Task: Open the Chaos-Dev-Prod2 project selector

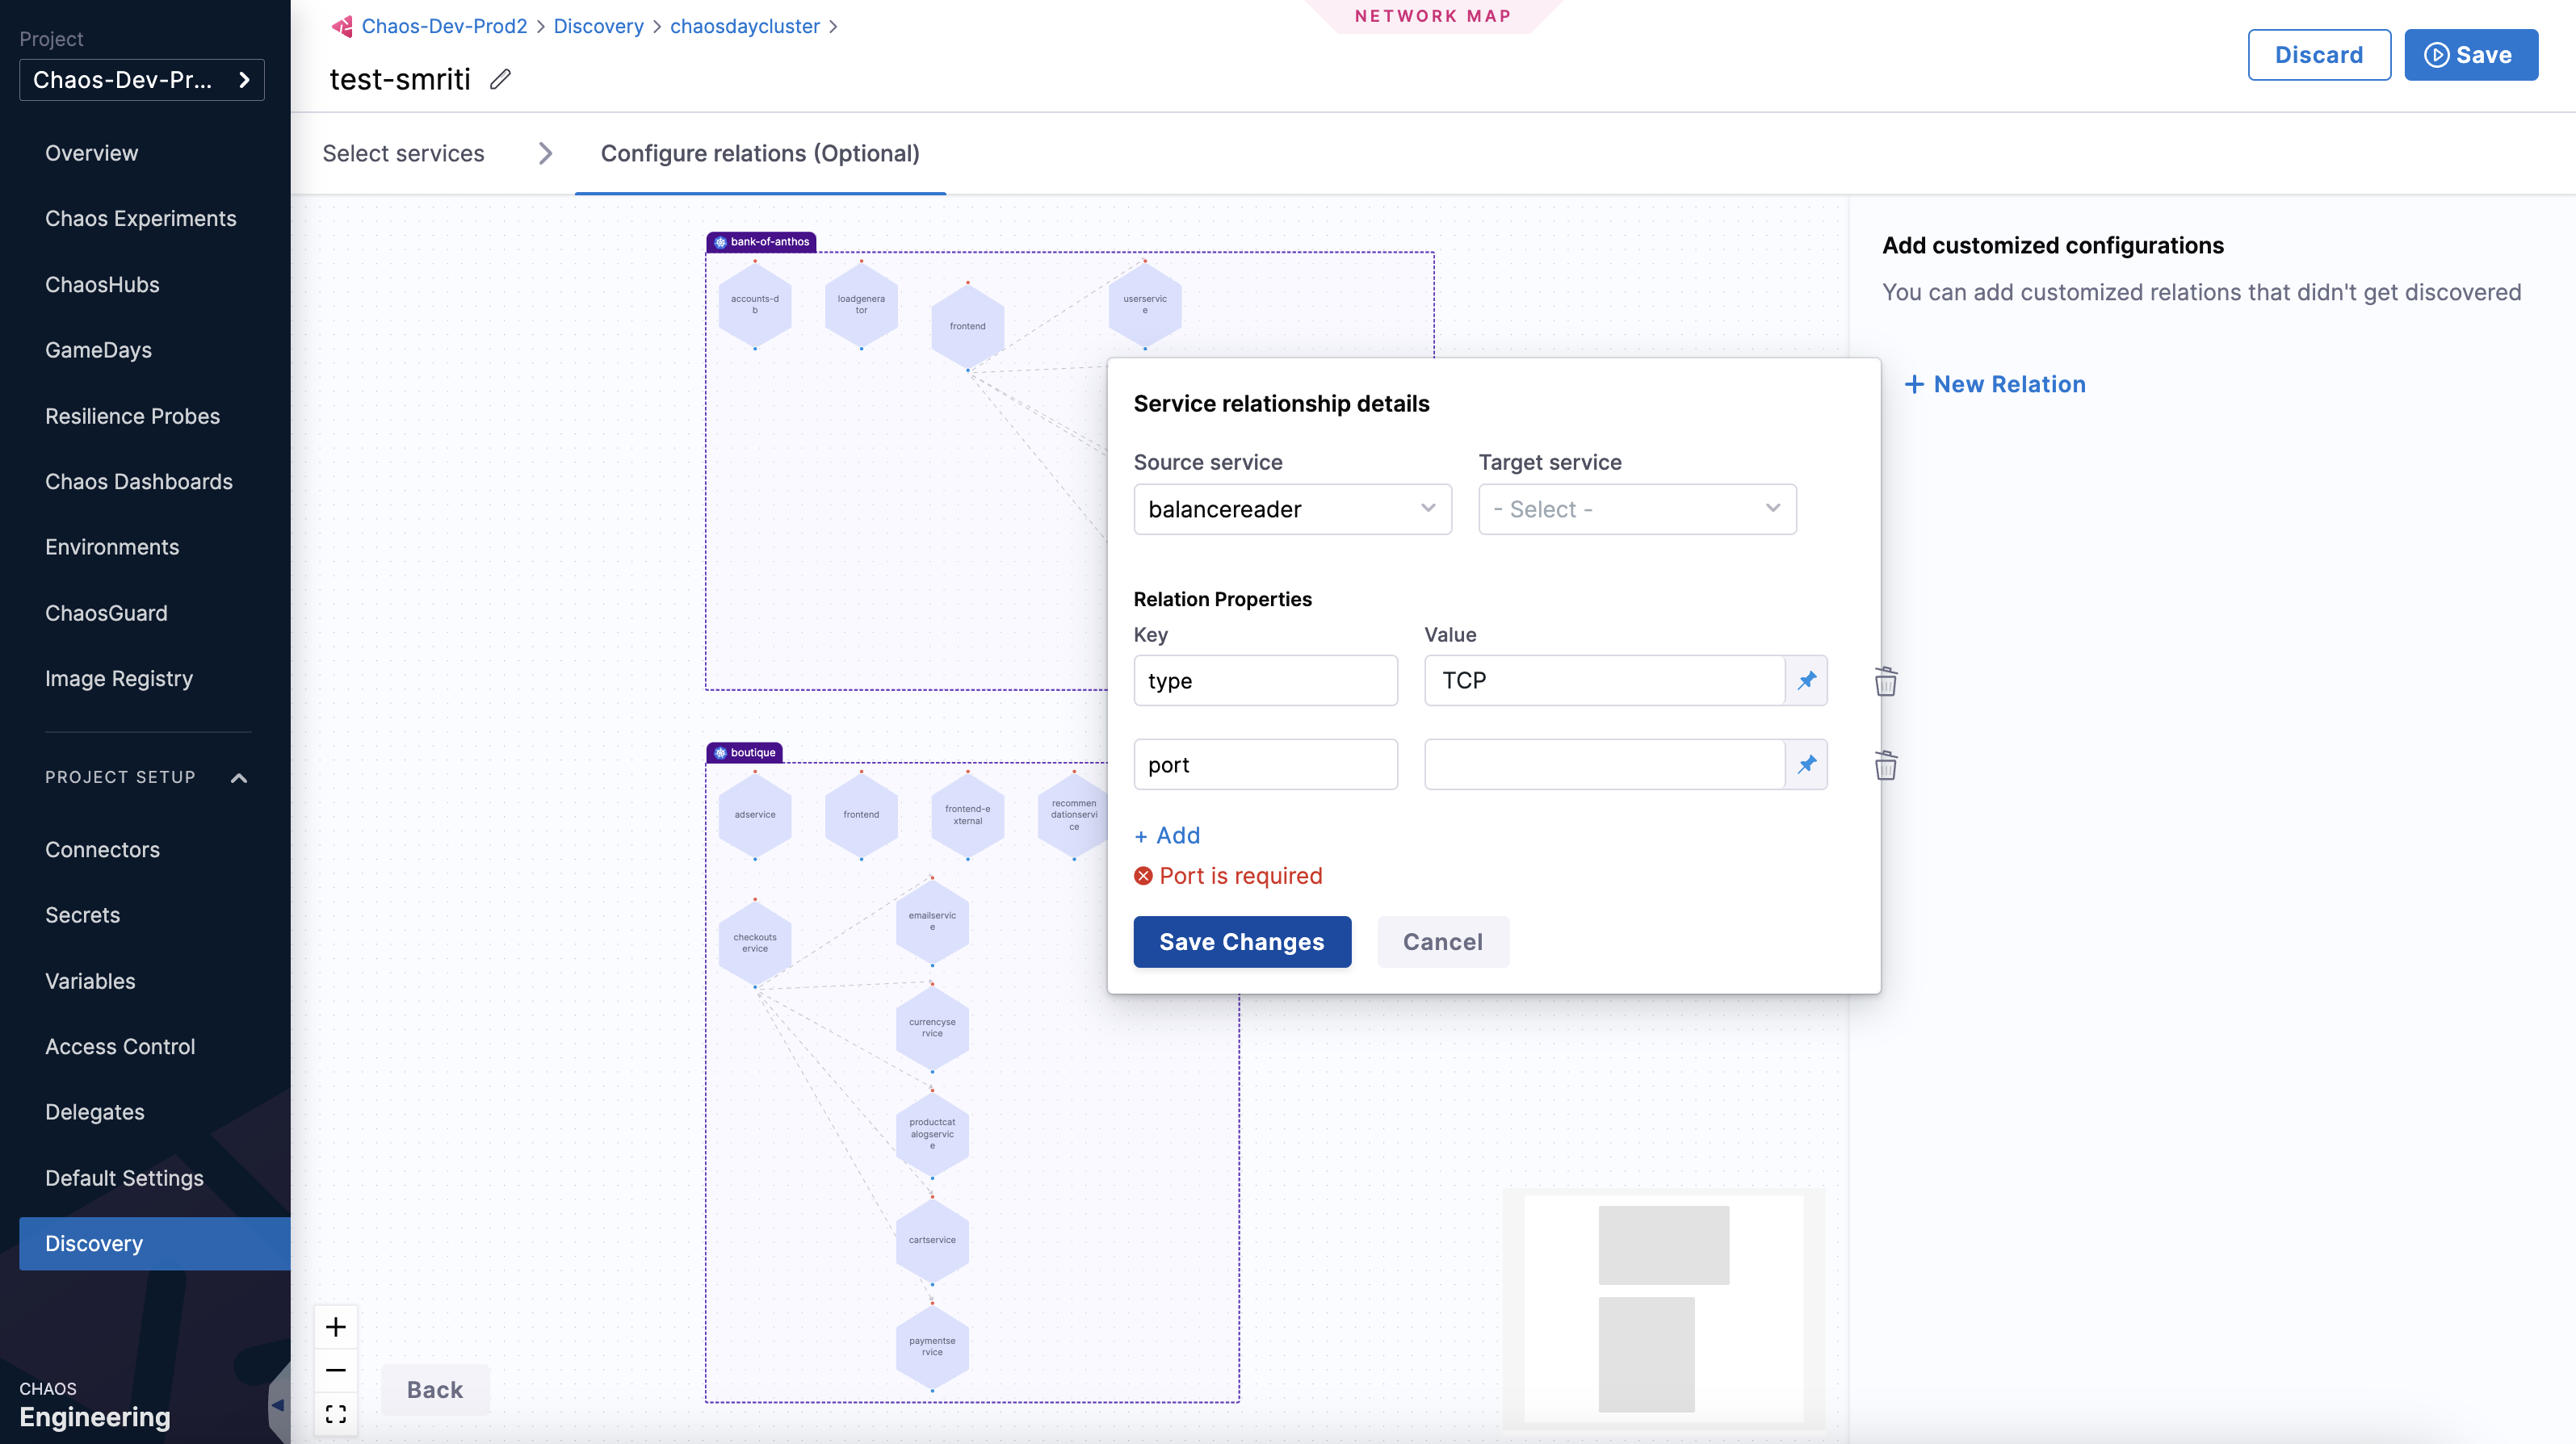Action: coord(141,80)
